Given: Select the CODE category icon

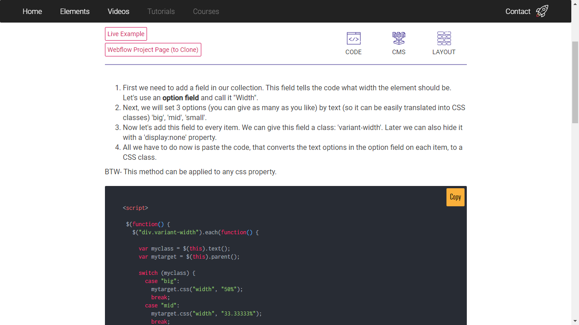Looking at the screenshot, I should coord(354,38).
